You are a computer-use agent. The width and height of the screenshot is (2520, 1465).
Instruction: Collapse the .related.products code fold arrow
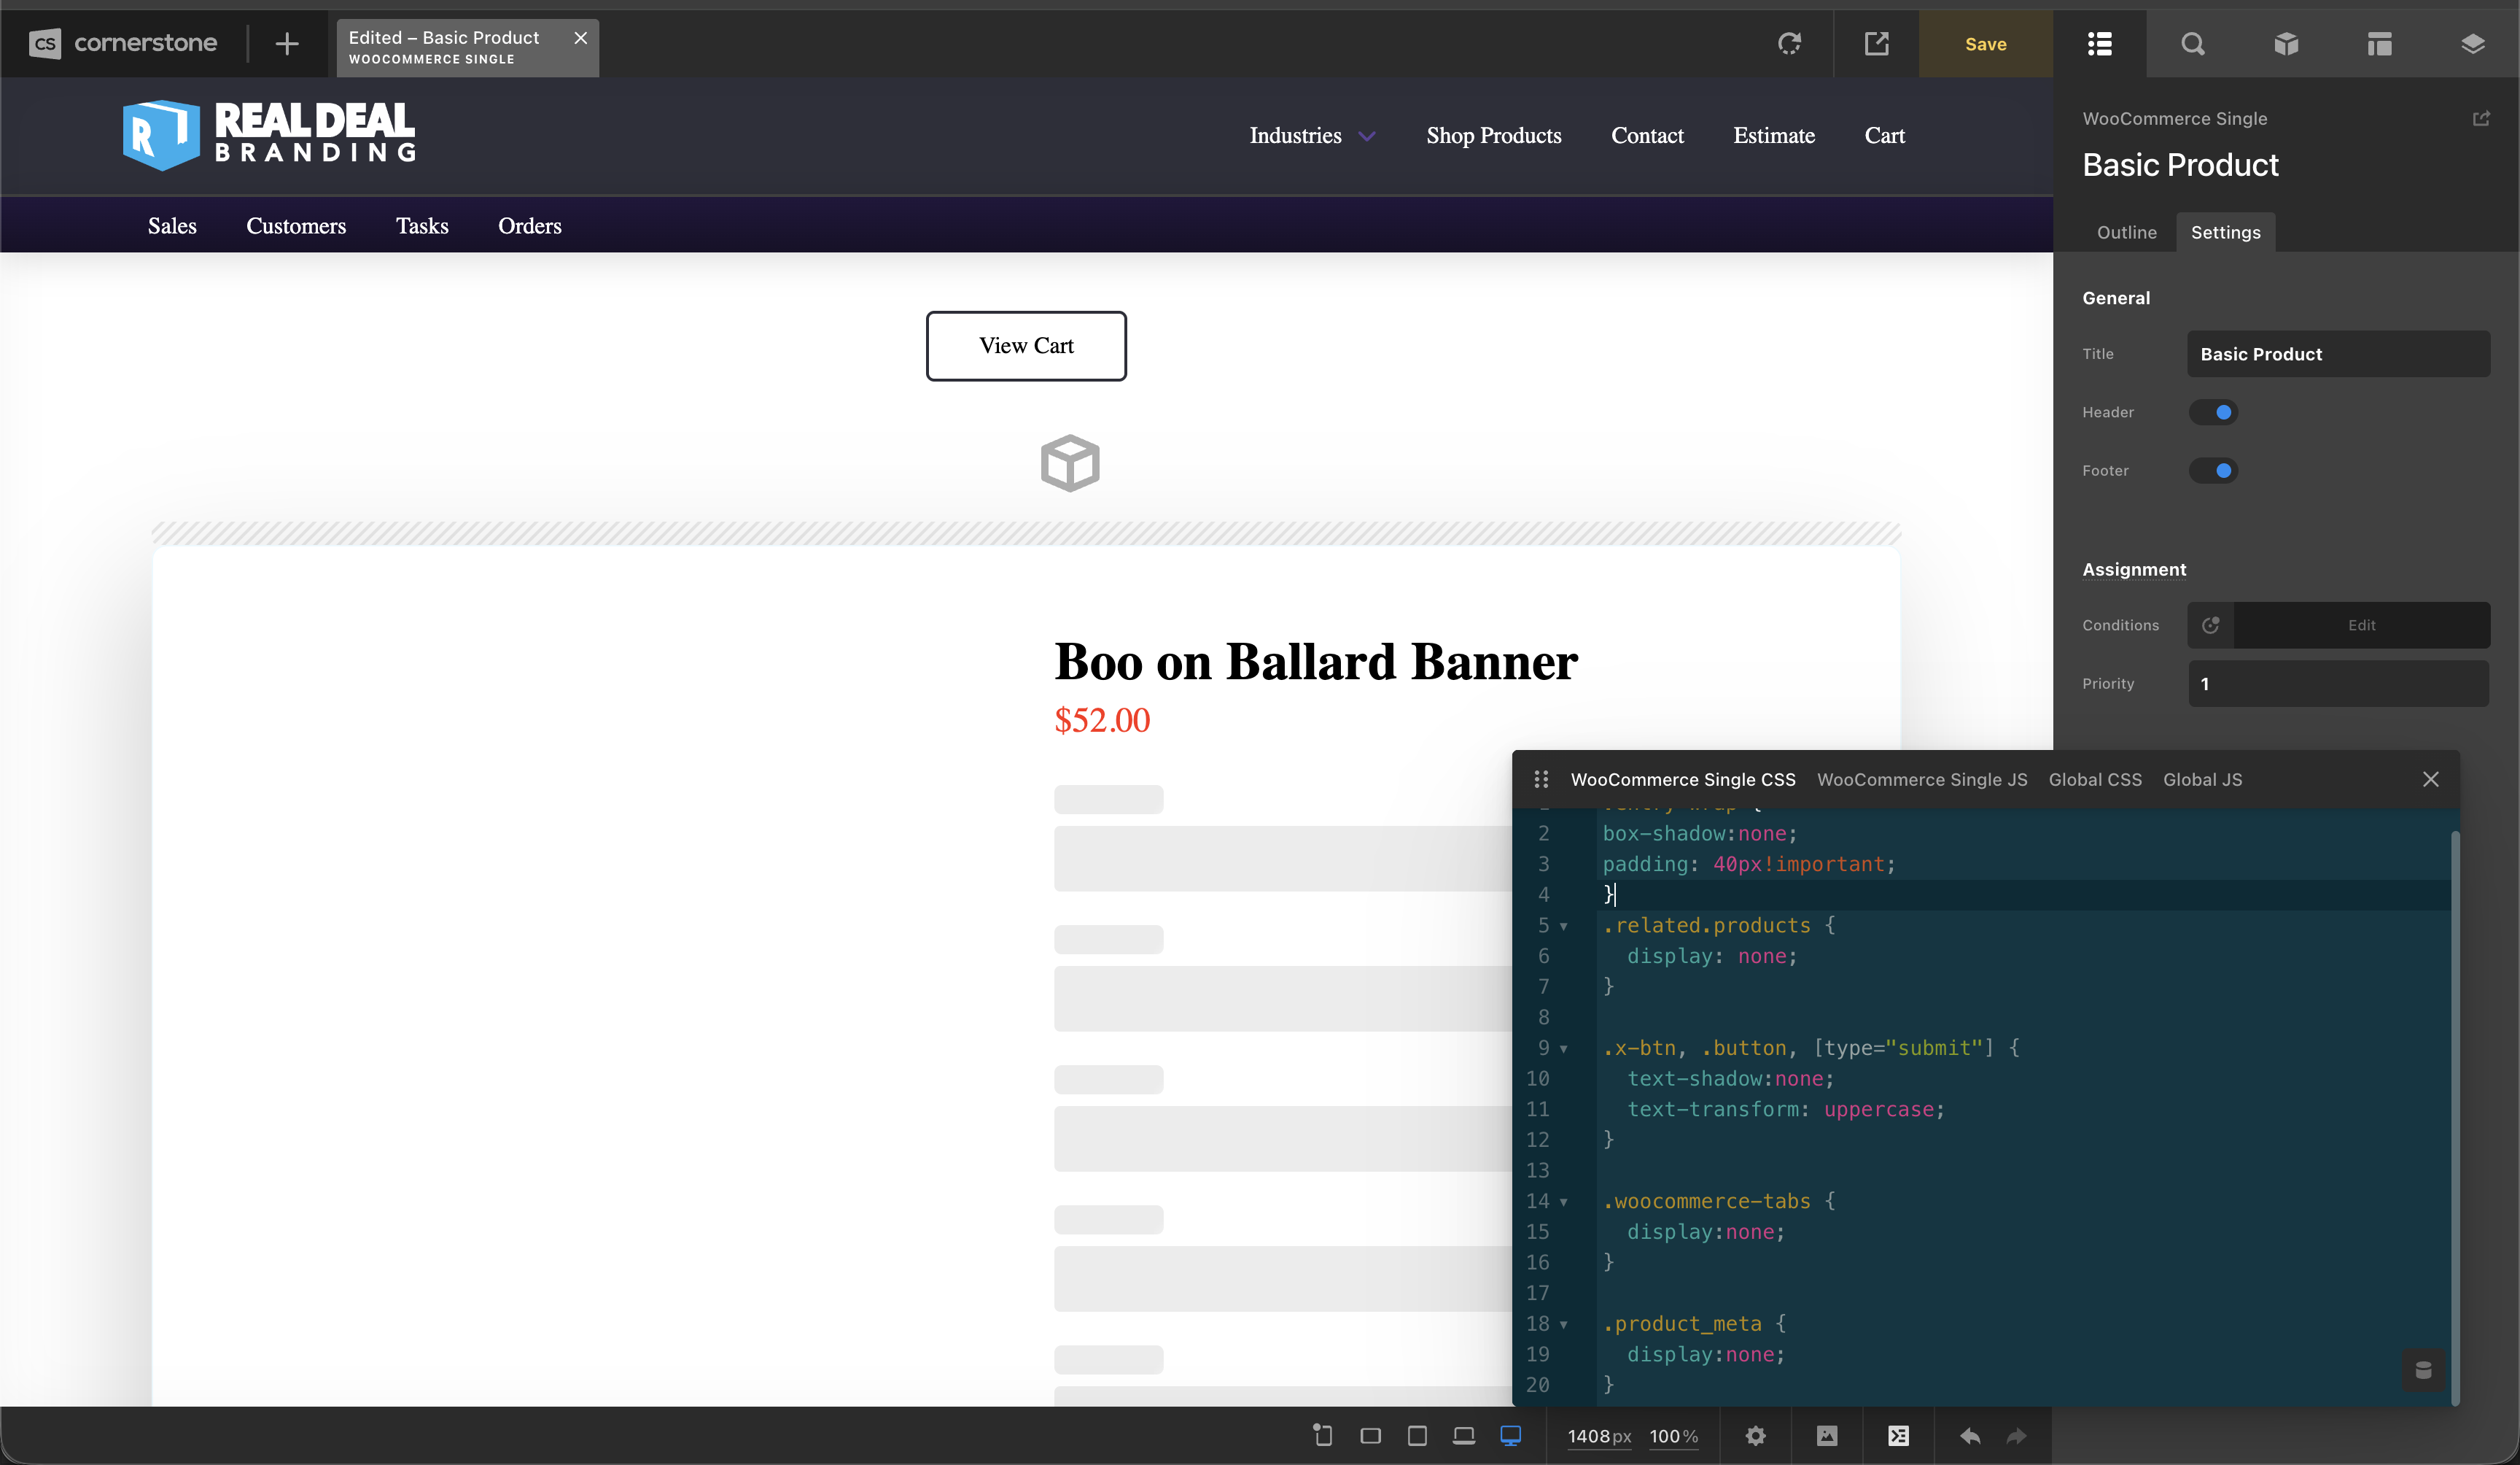coord(1563,927)
